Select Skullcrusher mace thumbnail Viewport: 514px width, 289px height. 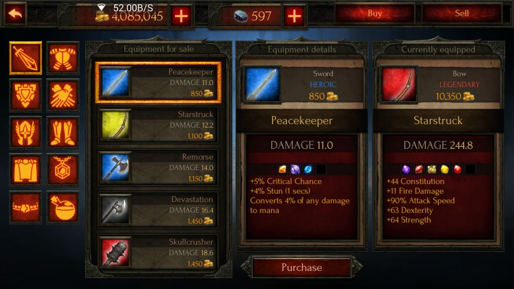[115, 253]
